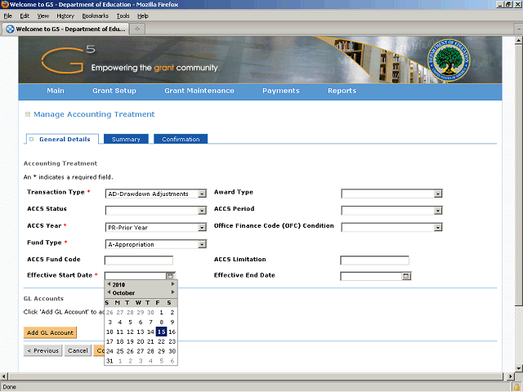523x392 pixels.
Task: Click the G5 logo in banner
Action: point(68,60)
